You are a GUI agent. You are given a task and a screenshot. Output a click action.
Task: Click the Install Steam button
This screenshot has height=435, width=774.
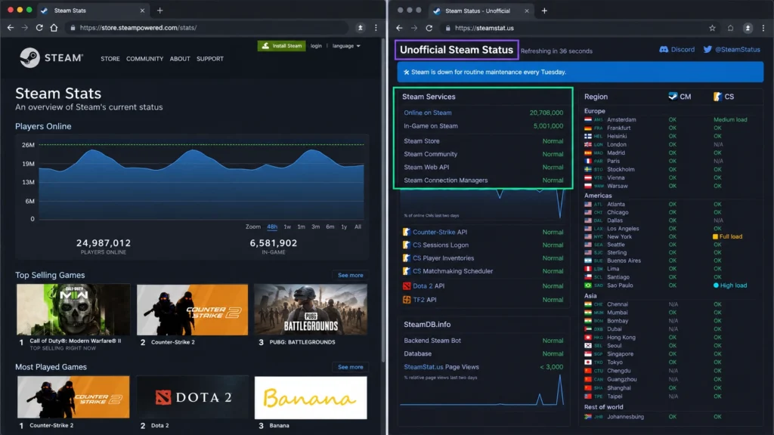pyautogui.click(x=281, y=46)
